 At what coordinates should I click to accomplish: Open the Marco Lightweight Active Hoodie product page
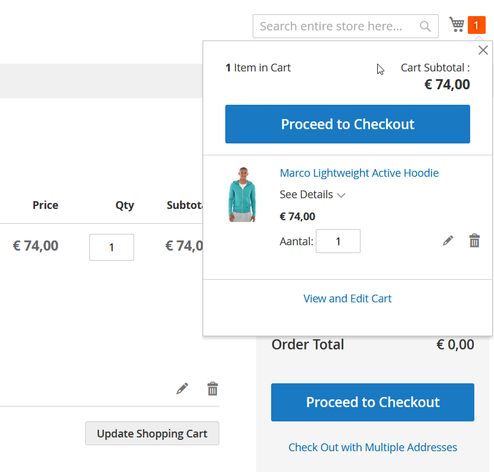(x=359, y=173)
